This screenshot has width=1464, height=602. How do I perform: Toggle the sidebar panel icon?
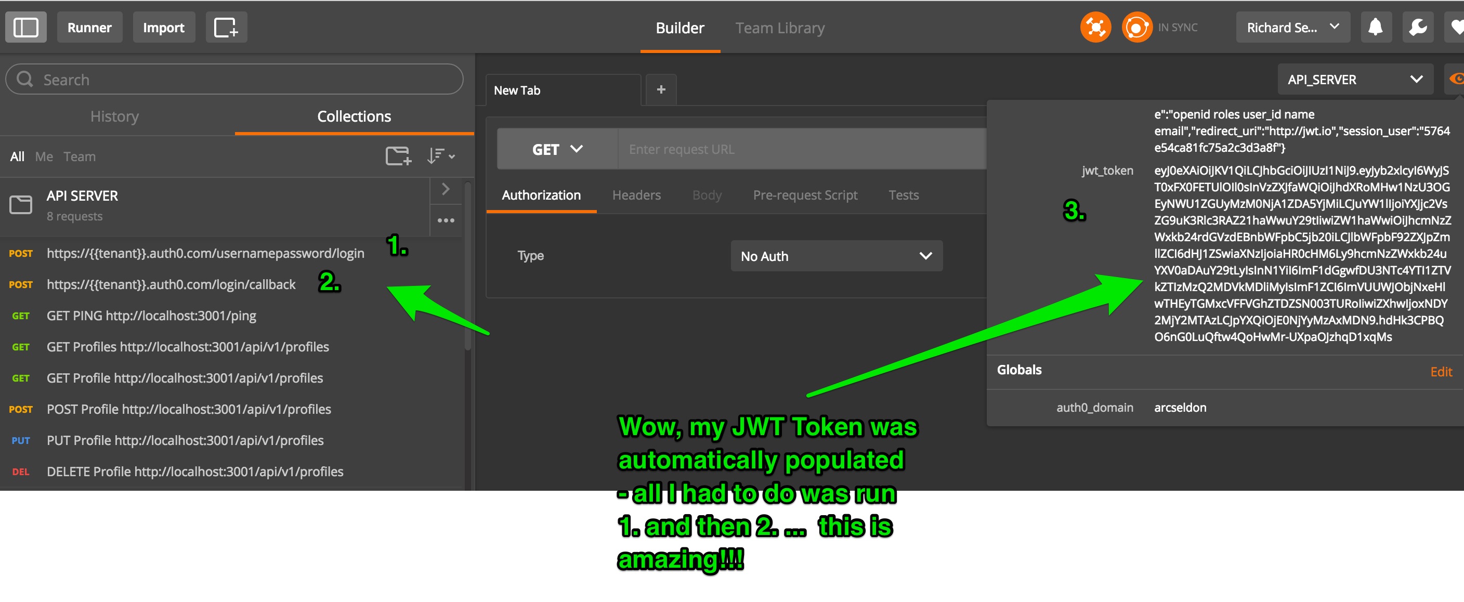coord(25,27)
